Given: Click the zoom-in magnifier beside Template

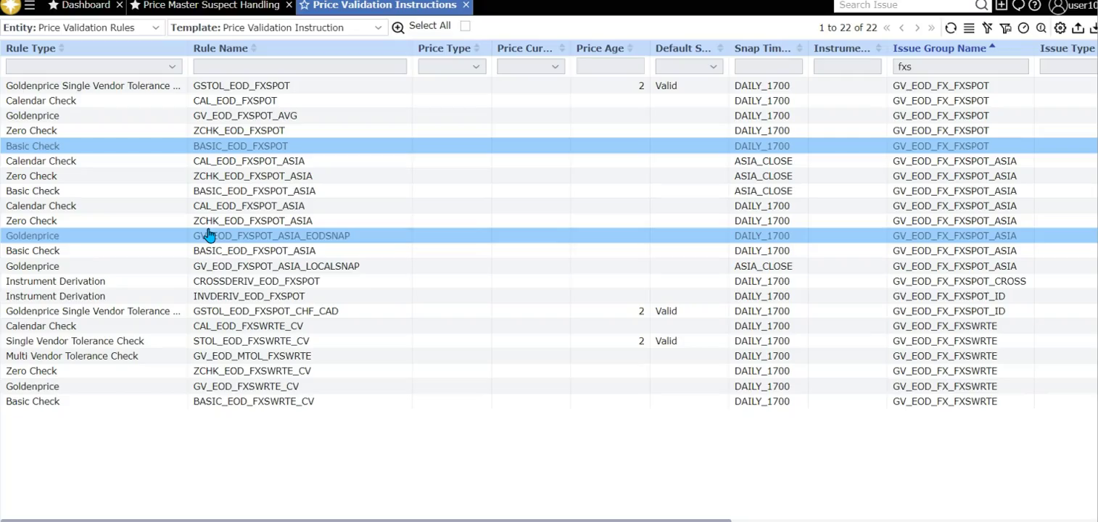Looking at the screenshot, I should coord(398,28).
